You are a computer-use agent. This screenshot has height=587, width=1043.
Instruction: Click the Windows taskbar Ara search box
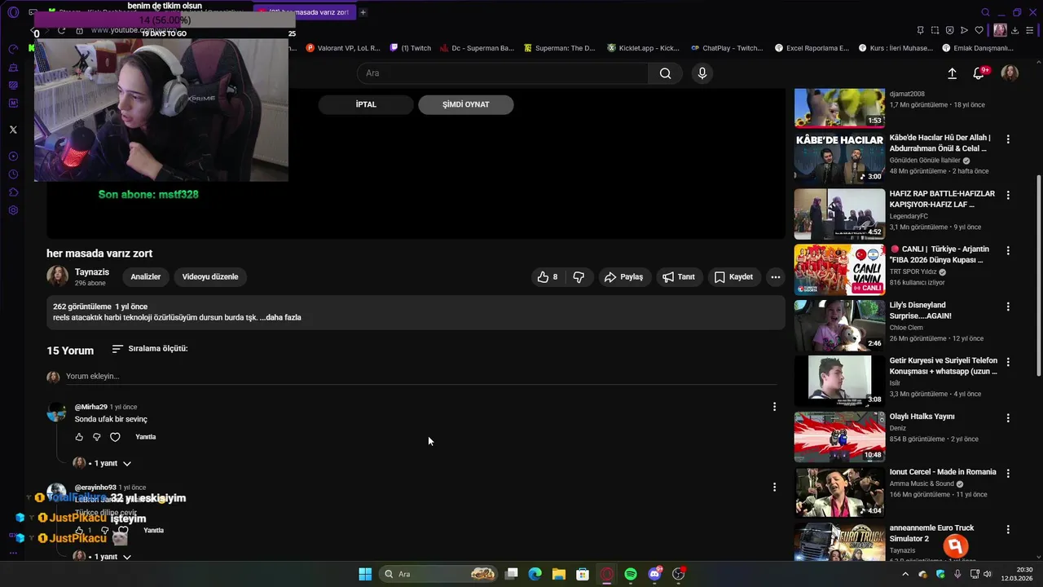pyautogui.click(x=439, y=574)
